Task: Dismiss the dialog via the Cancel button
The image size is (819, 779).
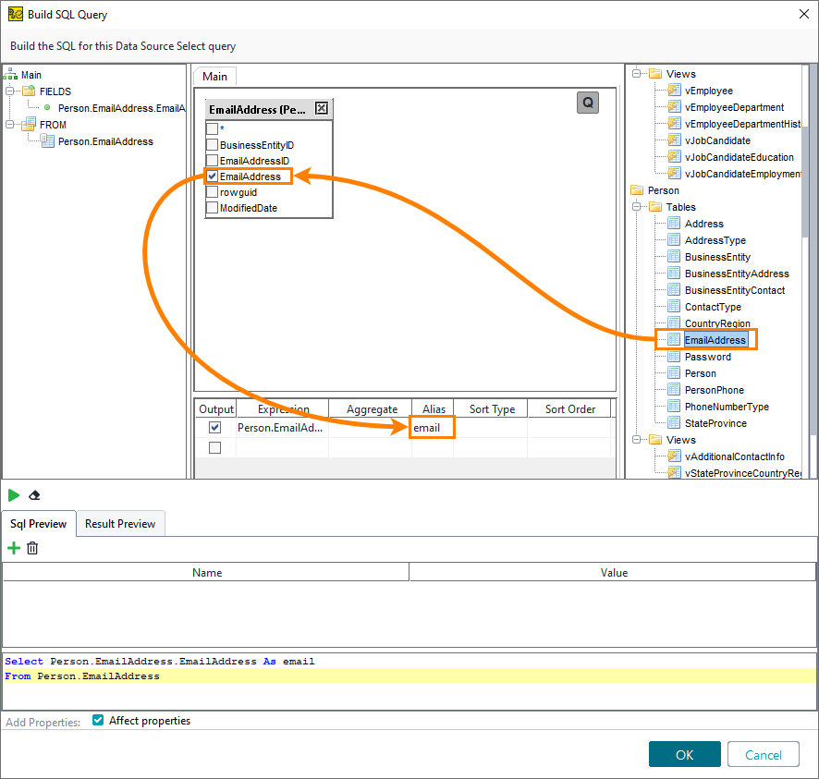Action: [764, 754]
